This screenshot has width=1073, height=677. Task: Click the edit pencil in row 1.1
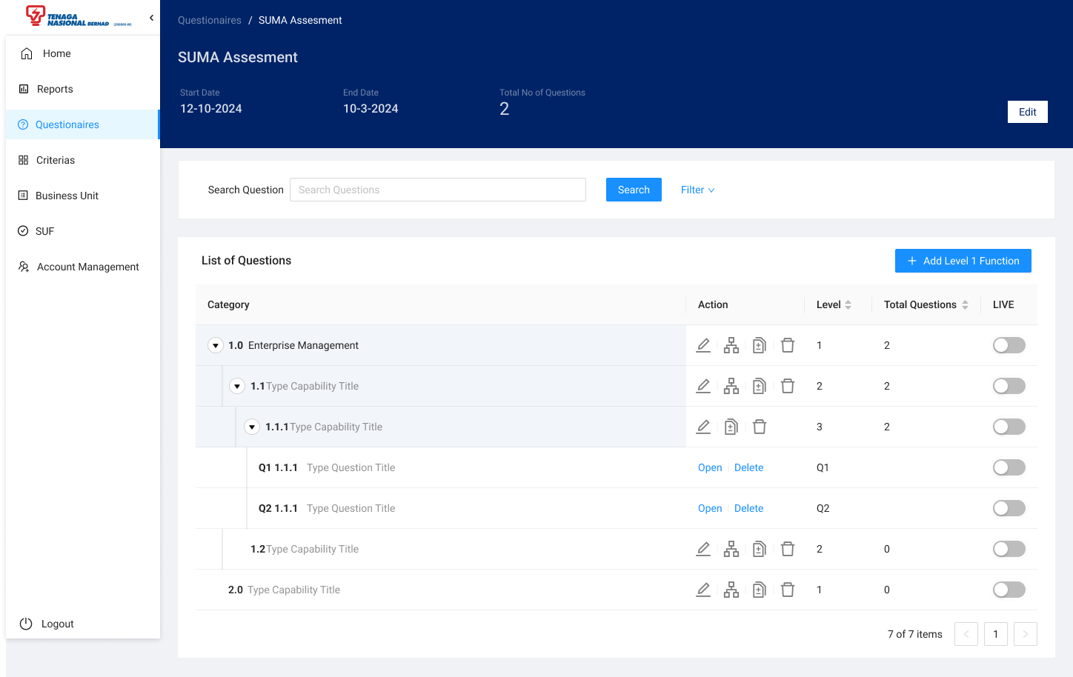click(703, 386)
